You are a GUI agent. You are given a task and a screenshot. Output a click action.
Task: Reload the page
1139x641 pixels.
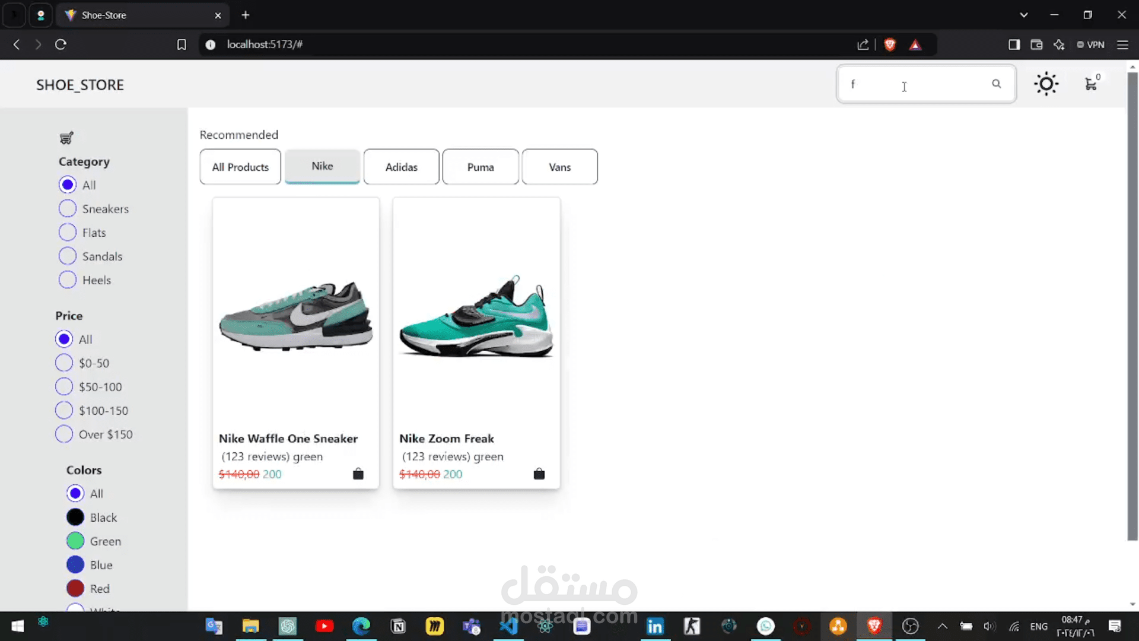(x=61, y=45)
